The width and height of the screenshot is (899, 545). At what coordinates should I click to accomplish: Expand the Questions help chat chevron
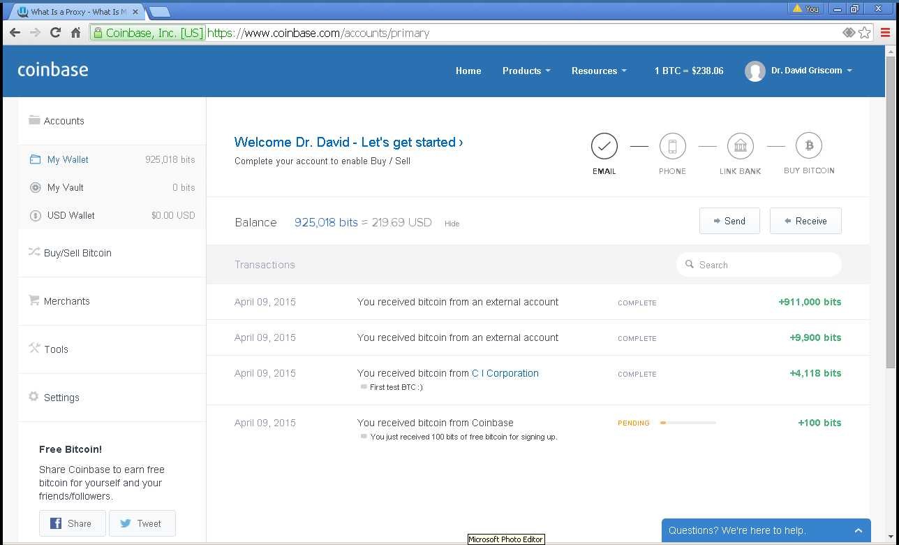click(x=858, y=530)
